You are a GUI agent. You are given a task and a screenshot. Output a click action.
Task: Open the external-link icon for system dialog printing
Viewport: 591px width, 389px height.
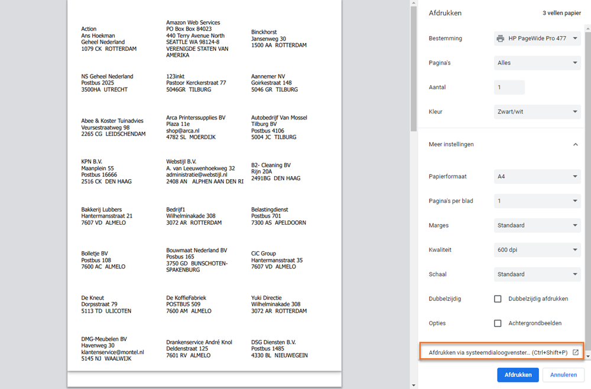click(576, 352)
